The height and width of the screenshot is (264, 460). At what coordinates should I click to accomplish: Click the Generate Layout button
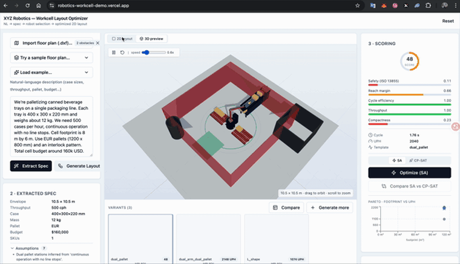[x=78, y=166]
